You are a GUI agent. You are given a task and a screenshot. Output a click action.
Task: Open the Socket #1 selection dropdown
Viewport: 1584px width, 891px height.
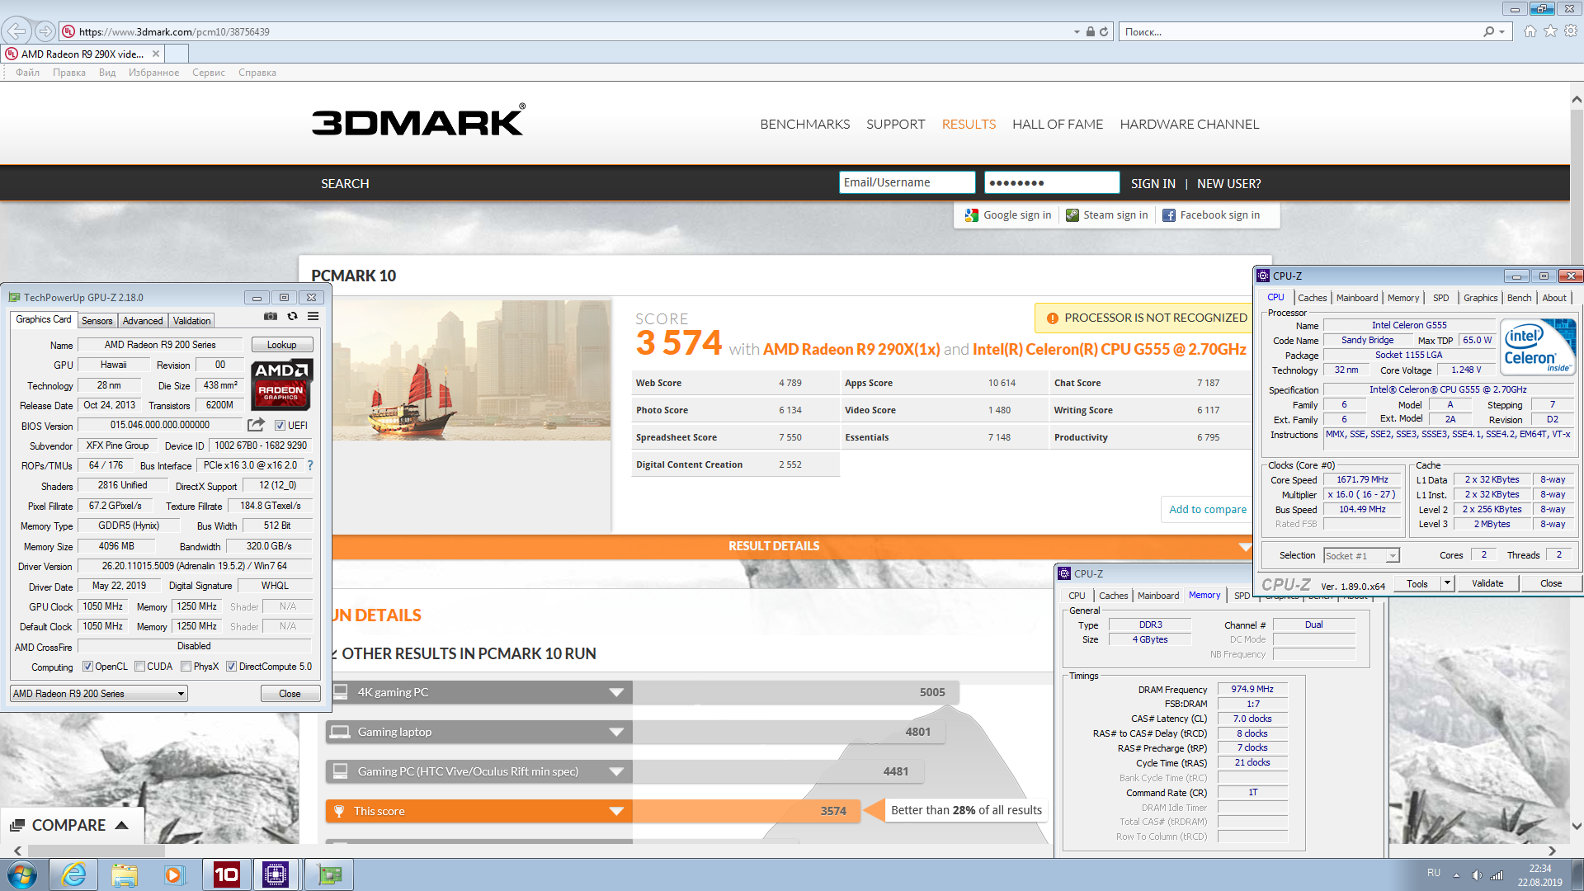tap(1362, 556)
